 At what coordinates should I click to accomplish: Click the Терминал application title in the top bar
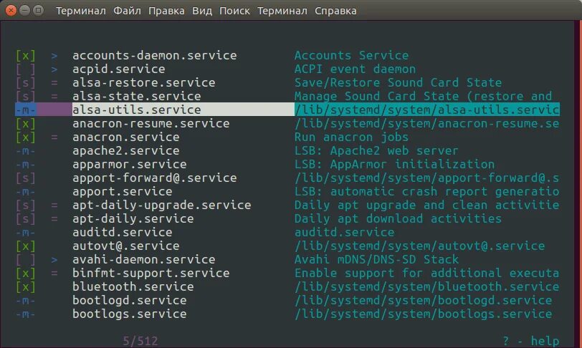tap(80, 11)
